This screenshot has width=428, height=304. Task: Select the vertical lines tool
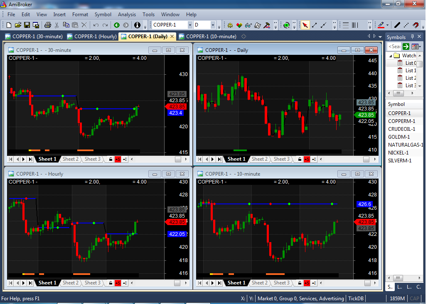[x=355, y=25]
